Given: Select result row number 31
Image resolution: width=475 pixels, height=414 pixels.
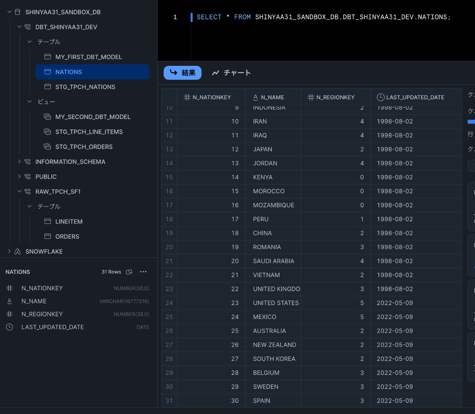Looking at the screenshot, I should click(169, 400).
